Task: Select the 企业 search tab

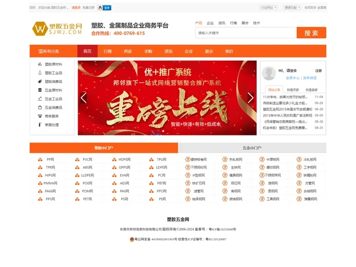Action: (210, 23)
